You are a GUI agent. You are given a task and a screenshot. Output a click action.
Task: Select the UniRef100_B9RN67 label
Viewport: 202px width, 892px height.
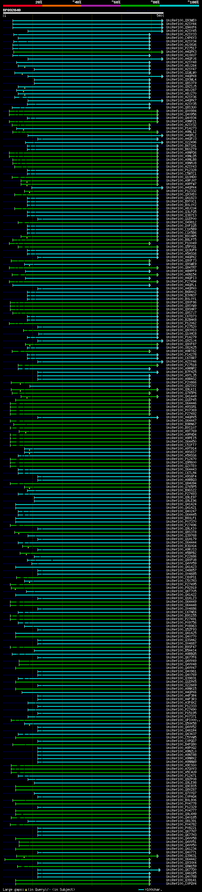[181, 425]
